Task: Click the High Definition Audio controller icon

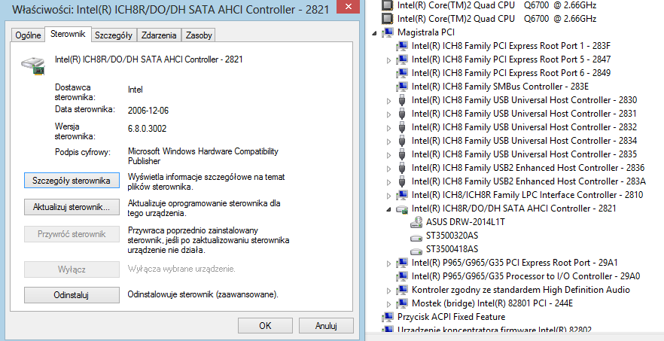Action: [x=402, y=290]
